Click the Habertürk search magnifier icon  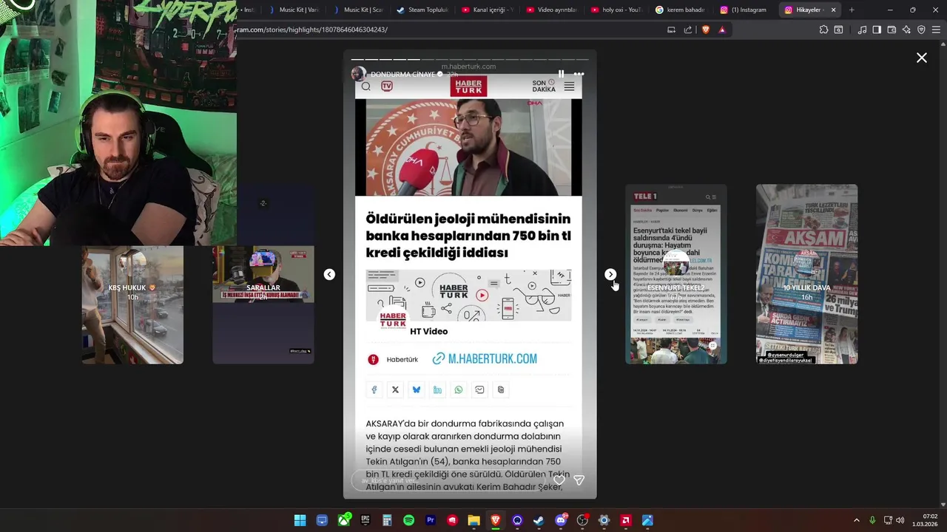[365, 86]
